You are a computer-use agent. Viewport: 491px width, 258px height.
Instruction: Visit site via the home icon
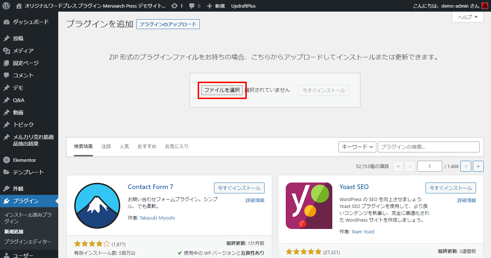[19, 6]
